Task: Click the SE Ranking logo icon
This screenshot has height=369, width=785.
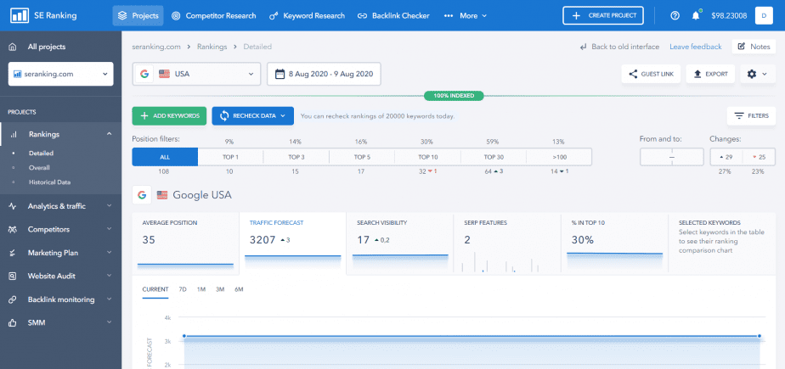Action: pos(20,15)
